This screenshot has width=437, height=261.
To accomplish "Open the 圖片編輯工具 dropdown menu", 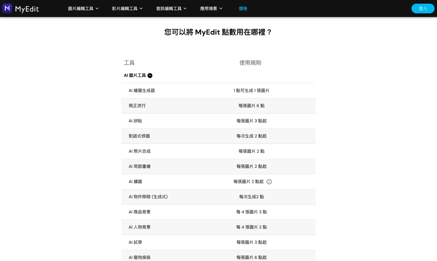I will [83, 8].
